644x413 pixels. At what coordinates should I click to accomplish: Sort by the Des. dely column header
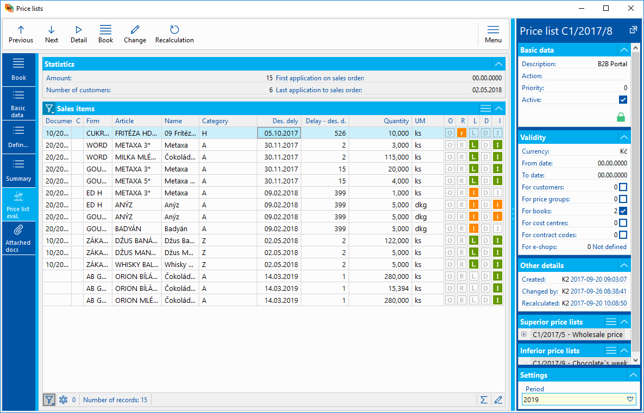click(279, 120)
